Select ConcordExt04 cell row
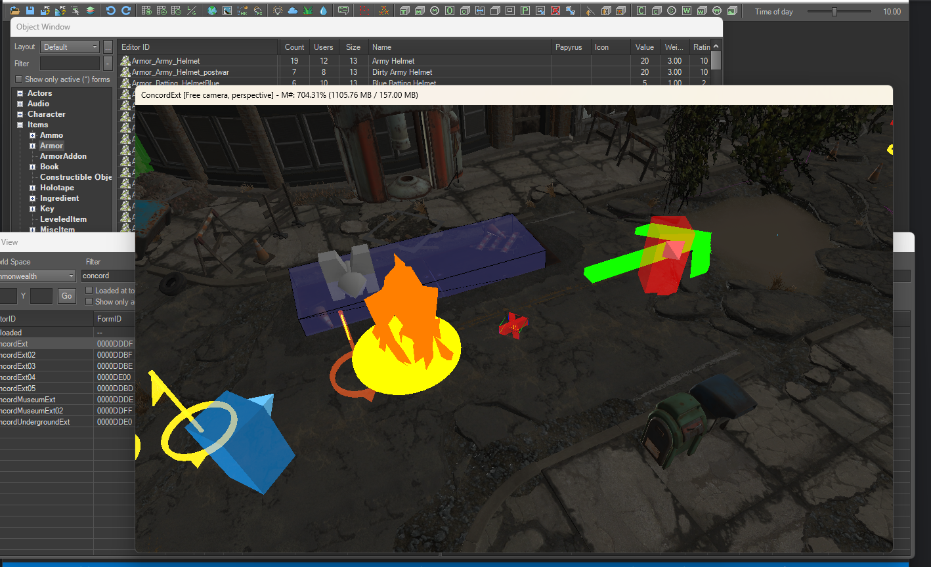The image size is (931, 567). click(67, 377)
